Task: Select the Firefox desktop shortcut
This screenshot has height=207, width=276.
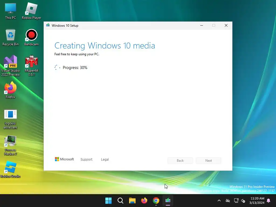Action: pyautogui.click(x=11, y=90)
